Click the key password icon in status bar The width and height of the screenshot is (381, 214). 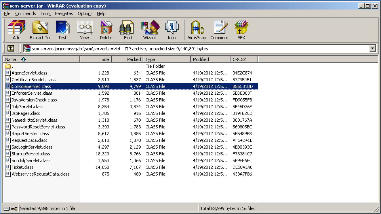pyautogui.click(x=14, y=208)
